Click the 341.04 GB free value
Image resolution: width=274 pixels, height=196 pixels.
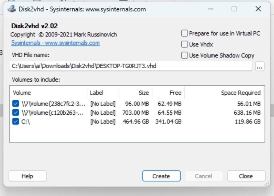(168, 122)
